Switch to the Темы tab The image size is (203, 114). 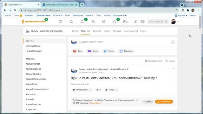pos(85,31)
